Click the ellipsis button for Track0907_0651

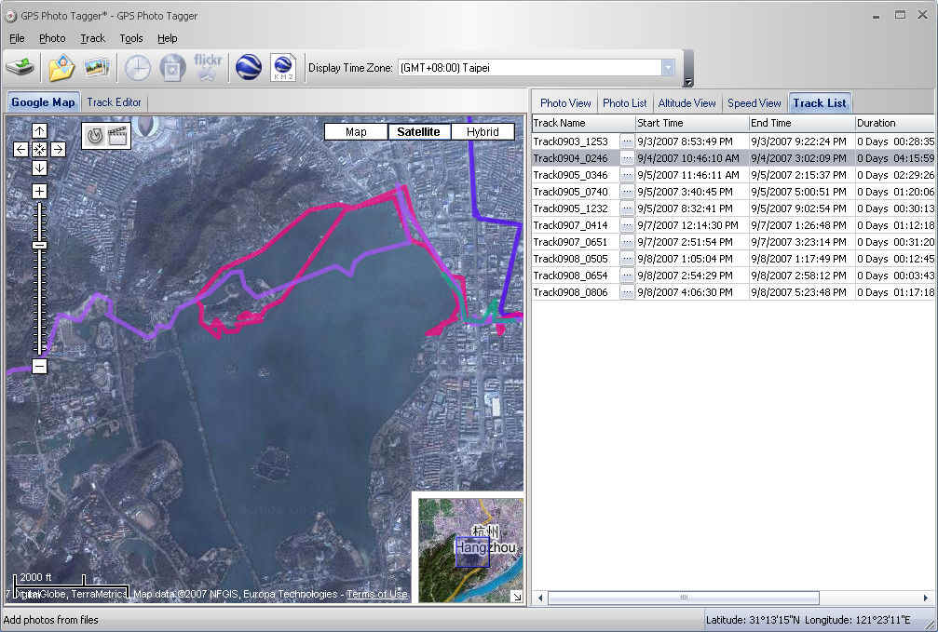626,242
